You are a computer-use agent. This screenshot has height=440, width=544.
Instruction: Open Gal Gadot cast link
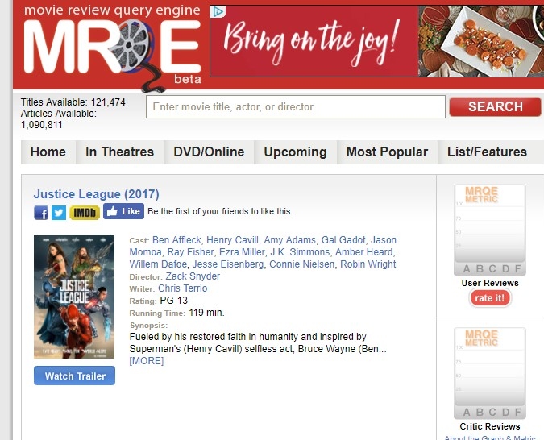(x=343, y=240)
